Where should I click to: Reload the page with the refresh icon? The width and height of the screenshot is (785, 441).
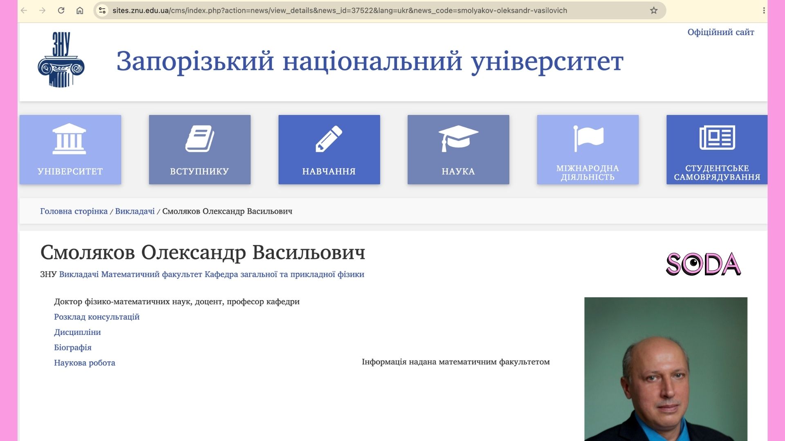pos(61,11)
